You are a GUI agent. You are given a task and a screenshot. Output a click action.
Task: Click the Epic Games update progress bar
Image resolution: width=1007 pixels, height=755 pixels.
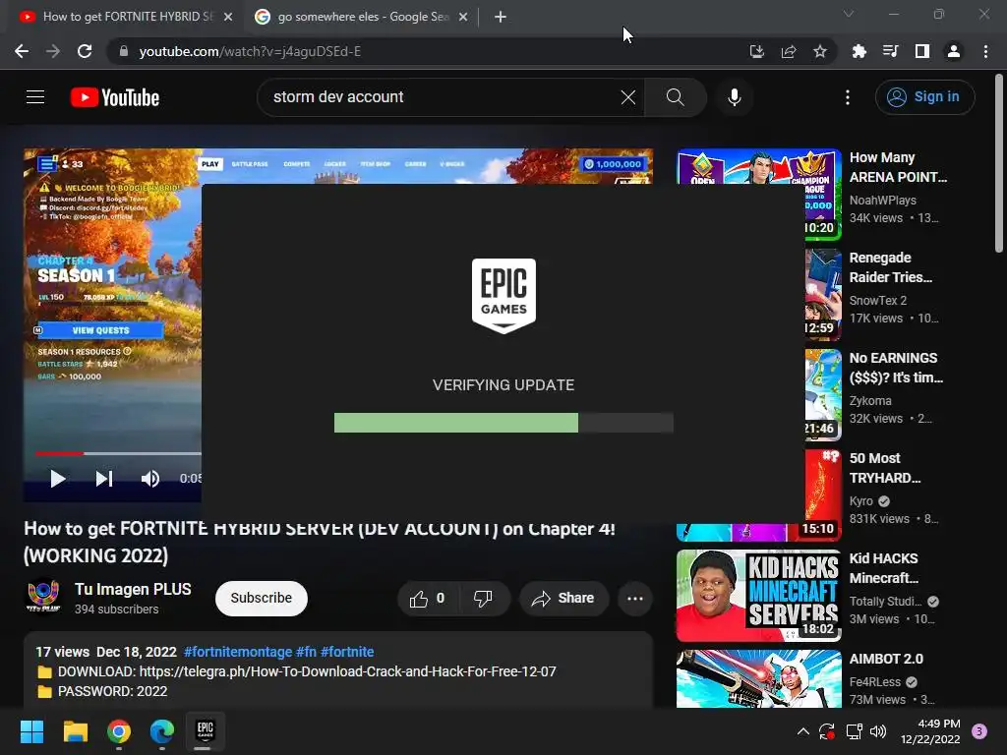[503, 423]
